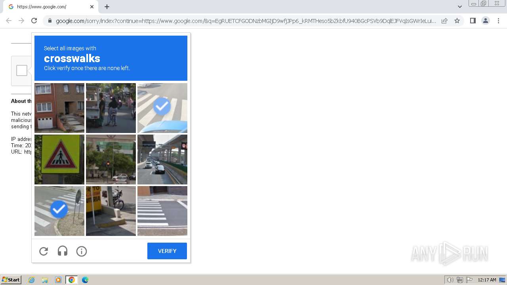Viewport: 507px width, 285px height.
Task: Open the Chrome profile menu
Action: coord(486,21)
